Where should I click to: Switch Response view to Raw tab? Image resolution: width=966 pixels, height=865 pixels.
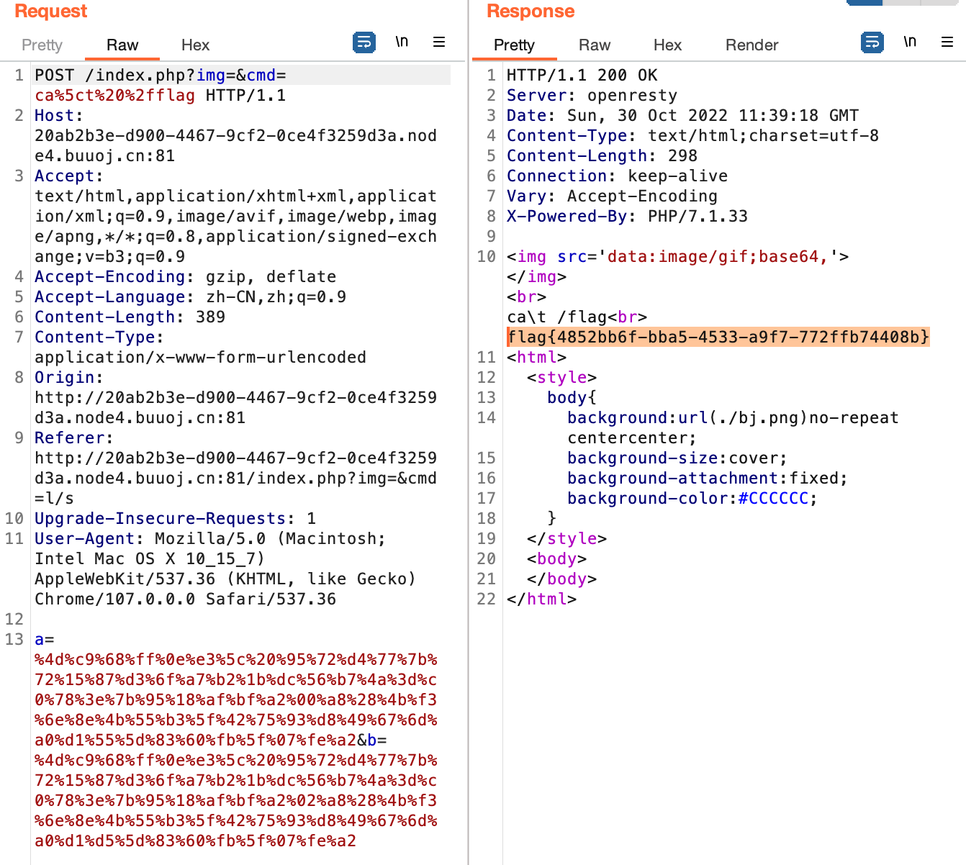click(595, 45)
